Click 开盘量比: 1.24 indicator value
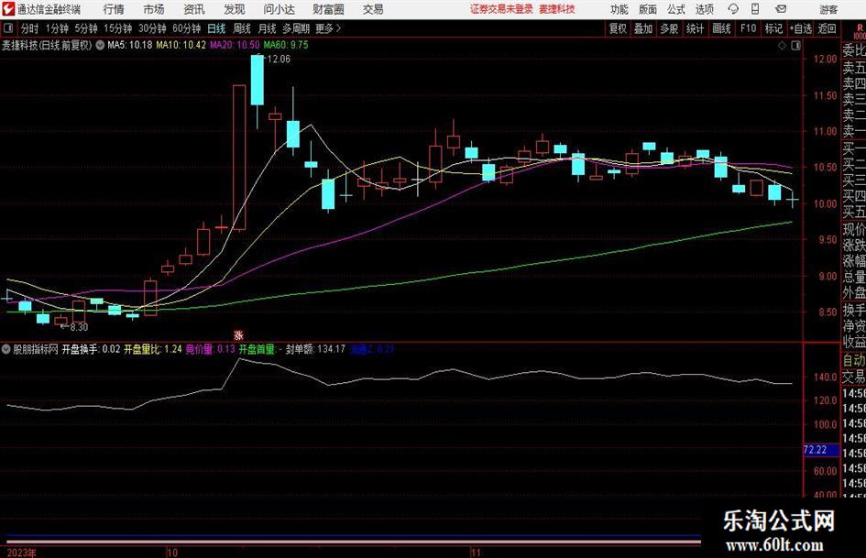This screenshot has height=558, width=866. pos(152,349)
